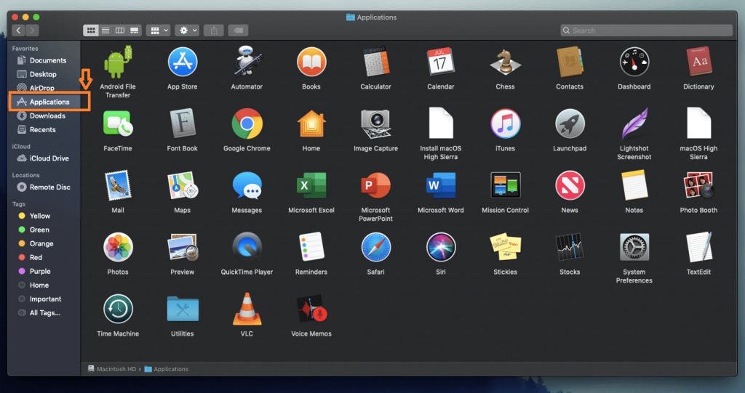The image size is (745, 393).
Task: Open the Voice Memos app
Action: (311, 309)
